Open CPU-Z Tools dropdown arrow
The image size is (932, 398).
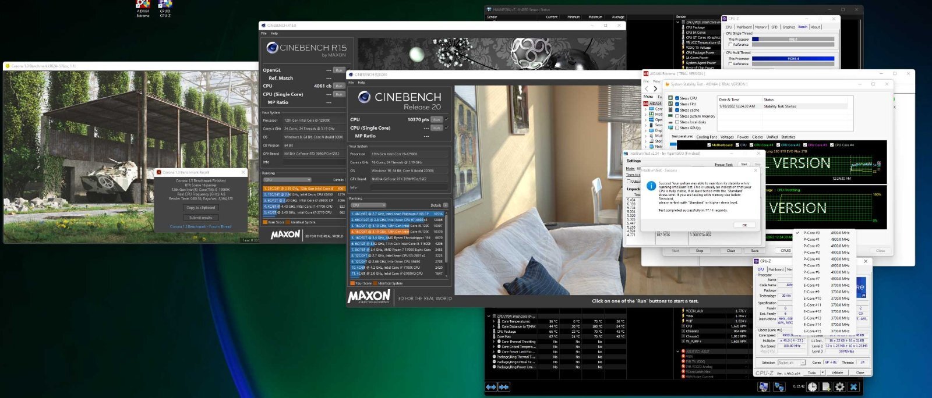[822, 372]
